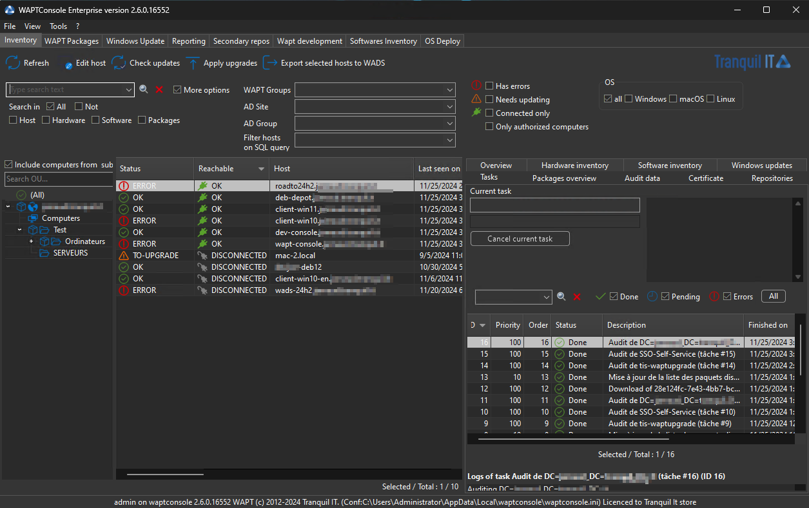Open the Filter hosts on SQL query dropdown
The image size is (809, 508).
(449, 140)
